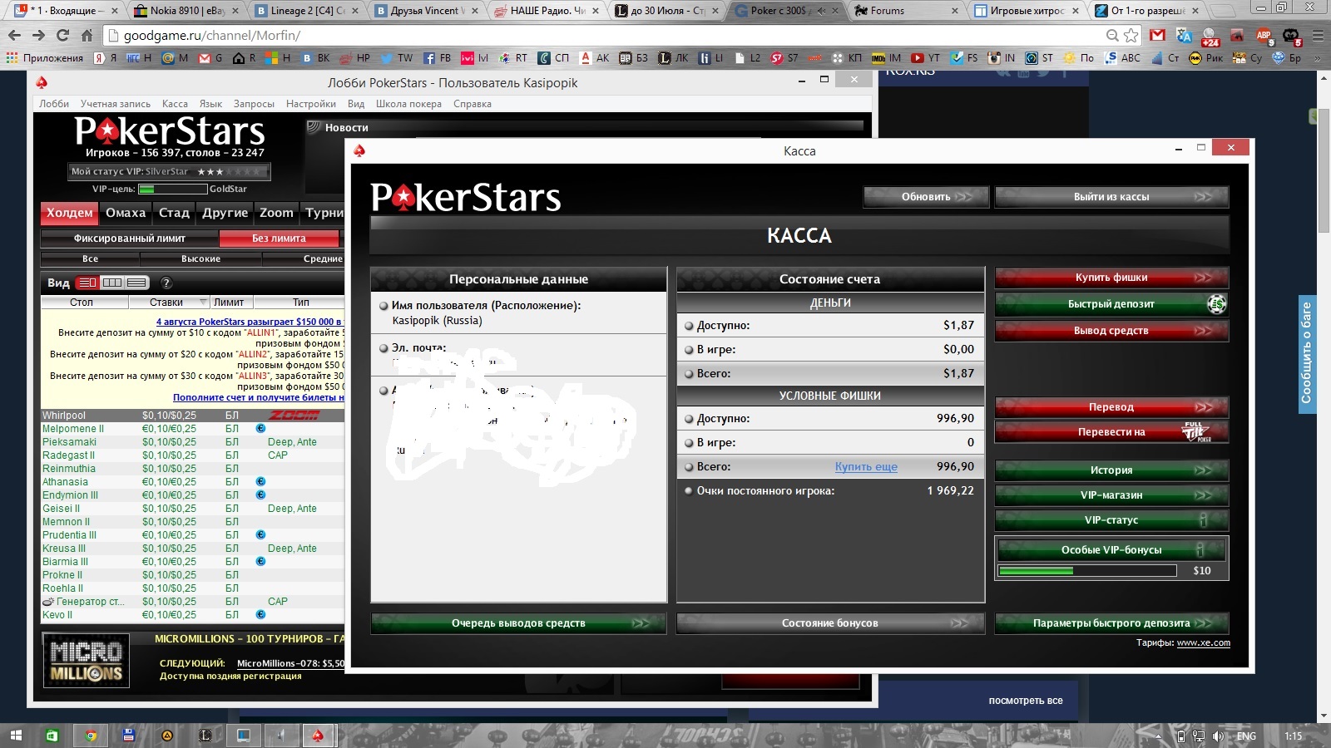The width and height of the screenshot is (1331, 748).
Task: Click the bullet beside Всего $1,87
Action: point(689,374)
